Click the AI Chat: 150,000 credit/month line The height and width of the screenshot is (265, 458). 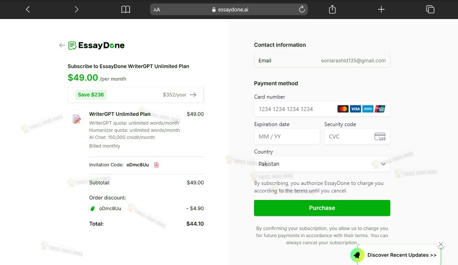[x=122, y=137]
